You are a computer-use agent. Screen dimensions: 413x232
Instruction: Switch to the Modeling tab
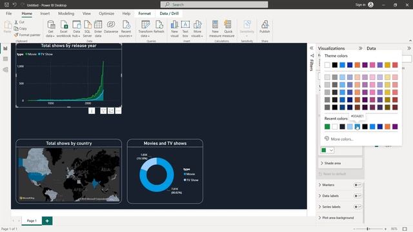[x=66, y=14]
